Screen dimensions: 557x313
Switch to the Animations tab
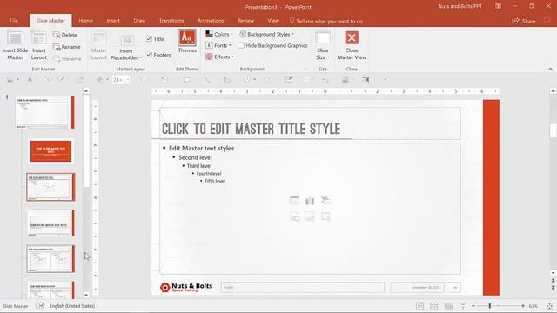[211, 21]
